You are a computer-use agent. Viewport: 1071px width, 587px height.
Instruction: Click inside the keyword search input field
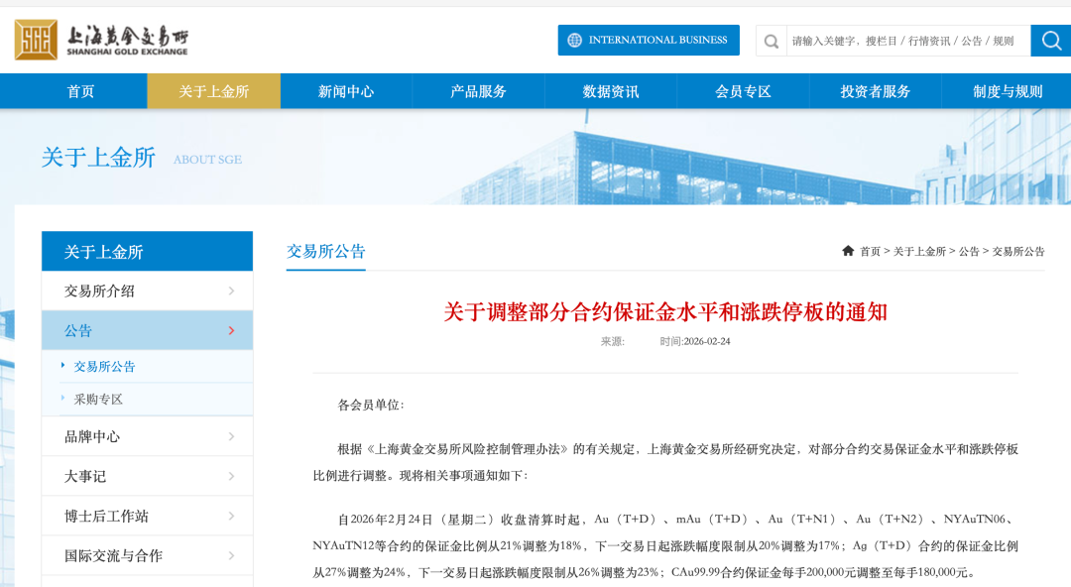[x=902, y=41]
